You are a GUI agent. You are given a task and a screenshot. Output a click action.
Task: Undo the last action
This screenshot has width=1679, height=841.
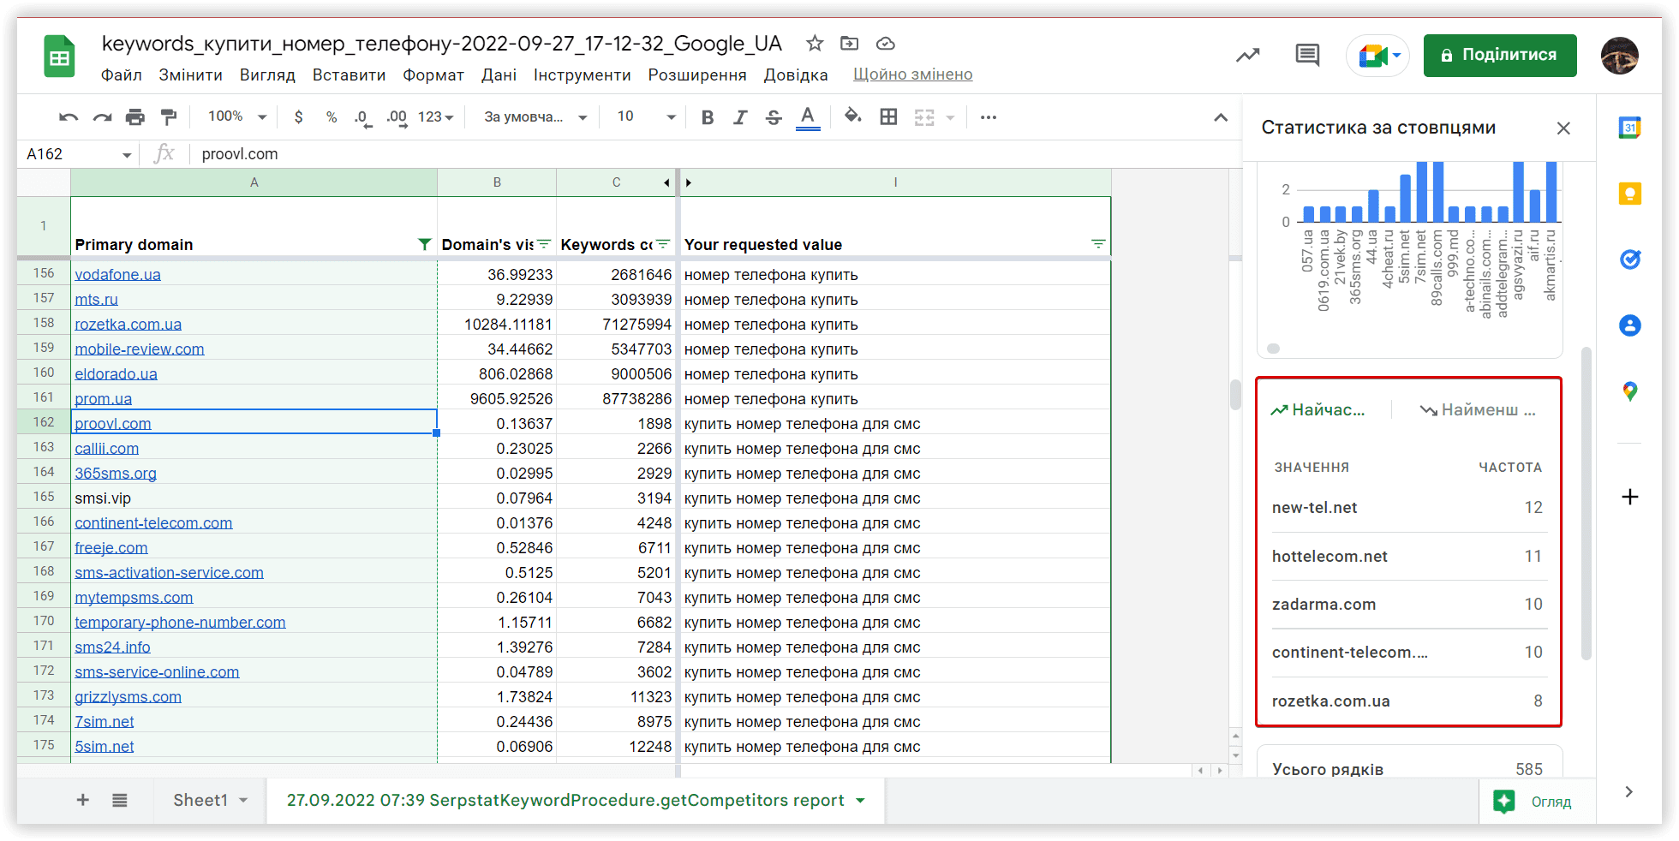[x=69, y=117]
